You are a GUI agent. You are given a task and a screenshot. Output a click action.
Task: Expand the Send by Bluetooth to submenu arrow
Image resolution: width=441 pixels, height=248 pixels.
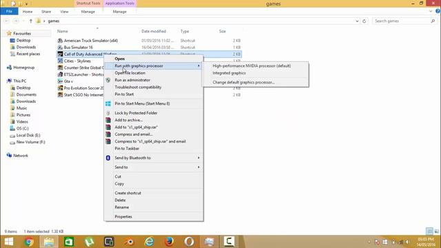click(x=198, y=158)
